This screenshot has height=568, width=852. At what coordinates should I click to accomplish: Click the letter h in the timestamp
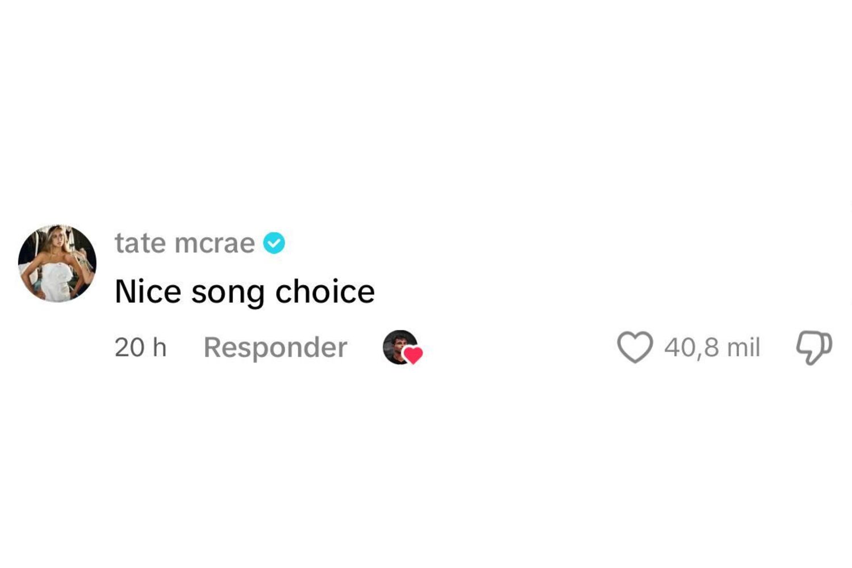[x=160, y=347]
